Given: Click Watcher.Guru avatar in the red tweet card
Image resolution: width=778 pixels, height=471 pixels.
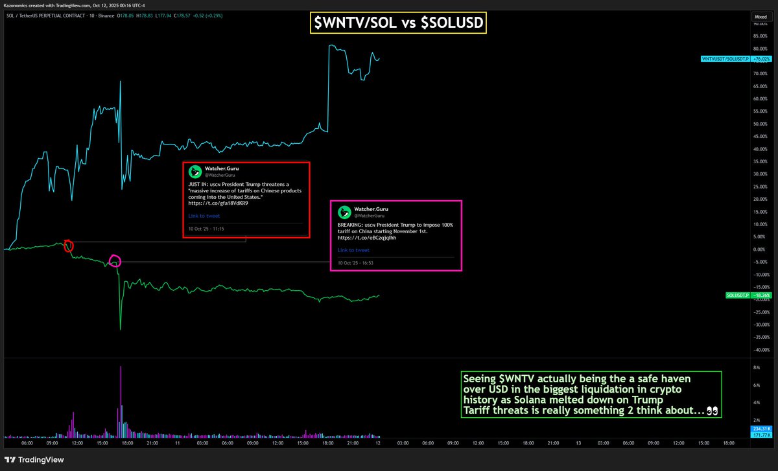Looking at the screenshot, I should (x=194, y=172).
